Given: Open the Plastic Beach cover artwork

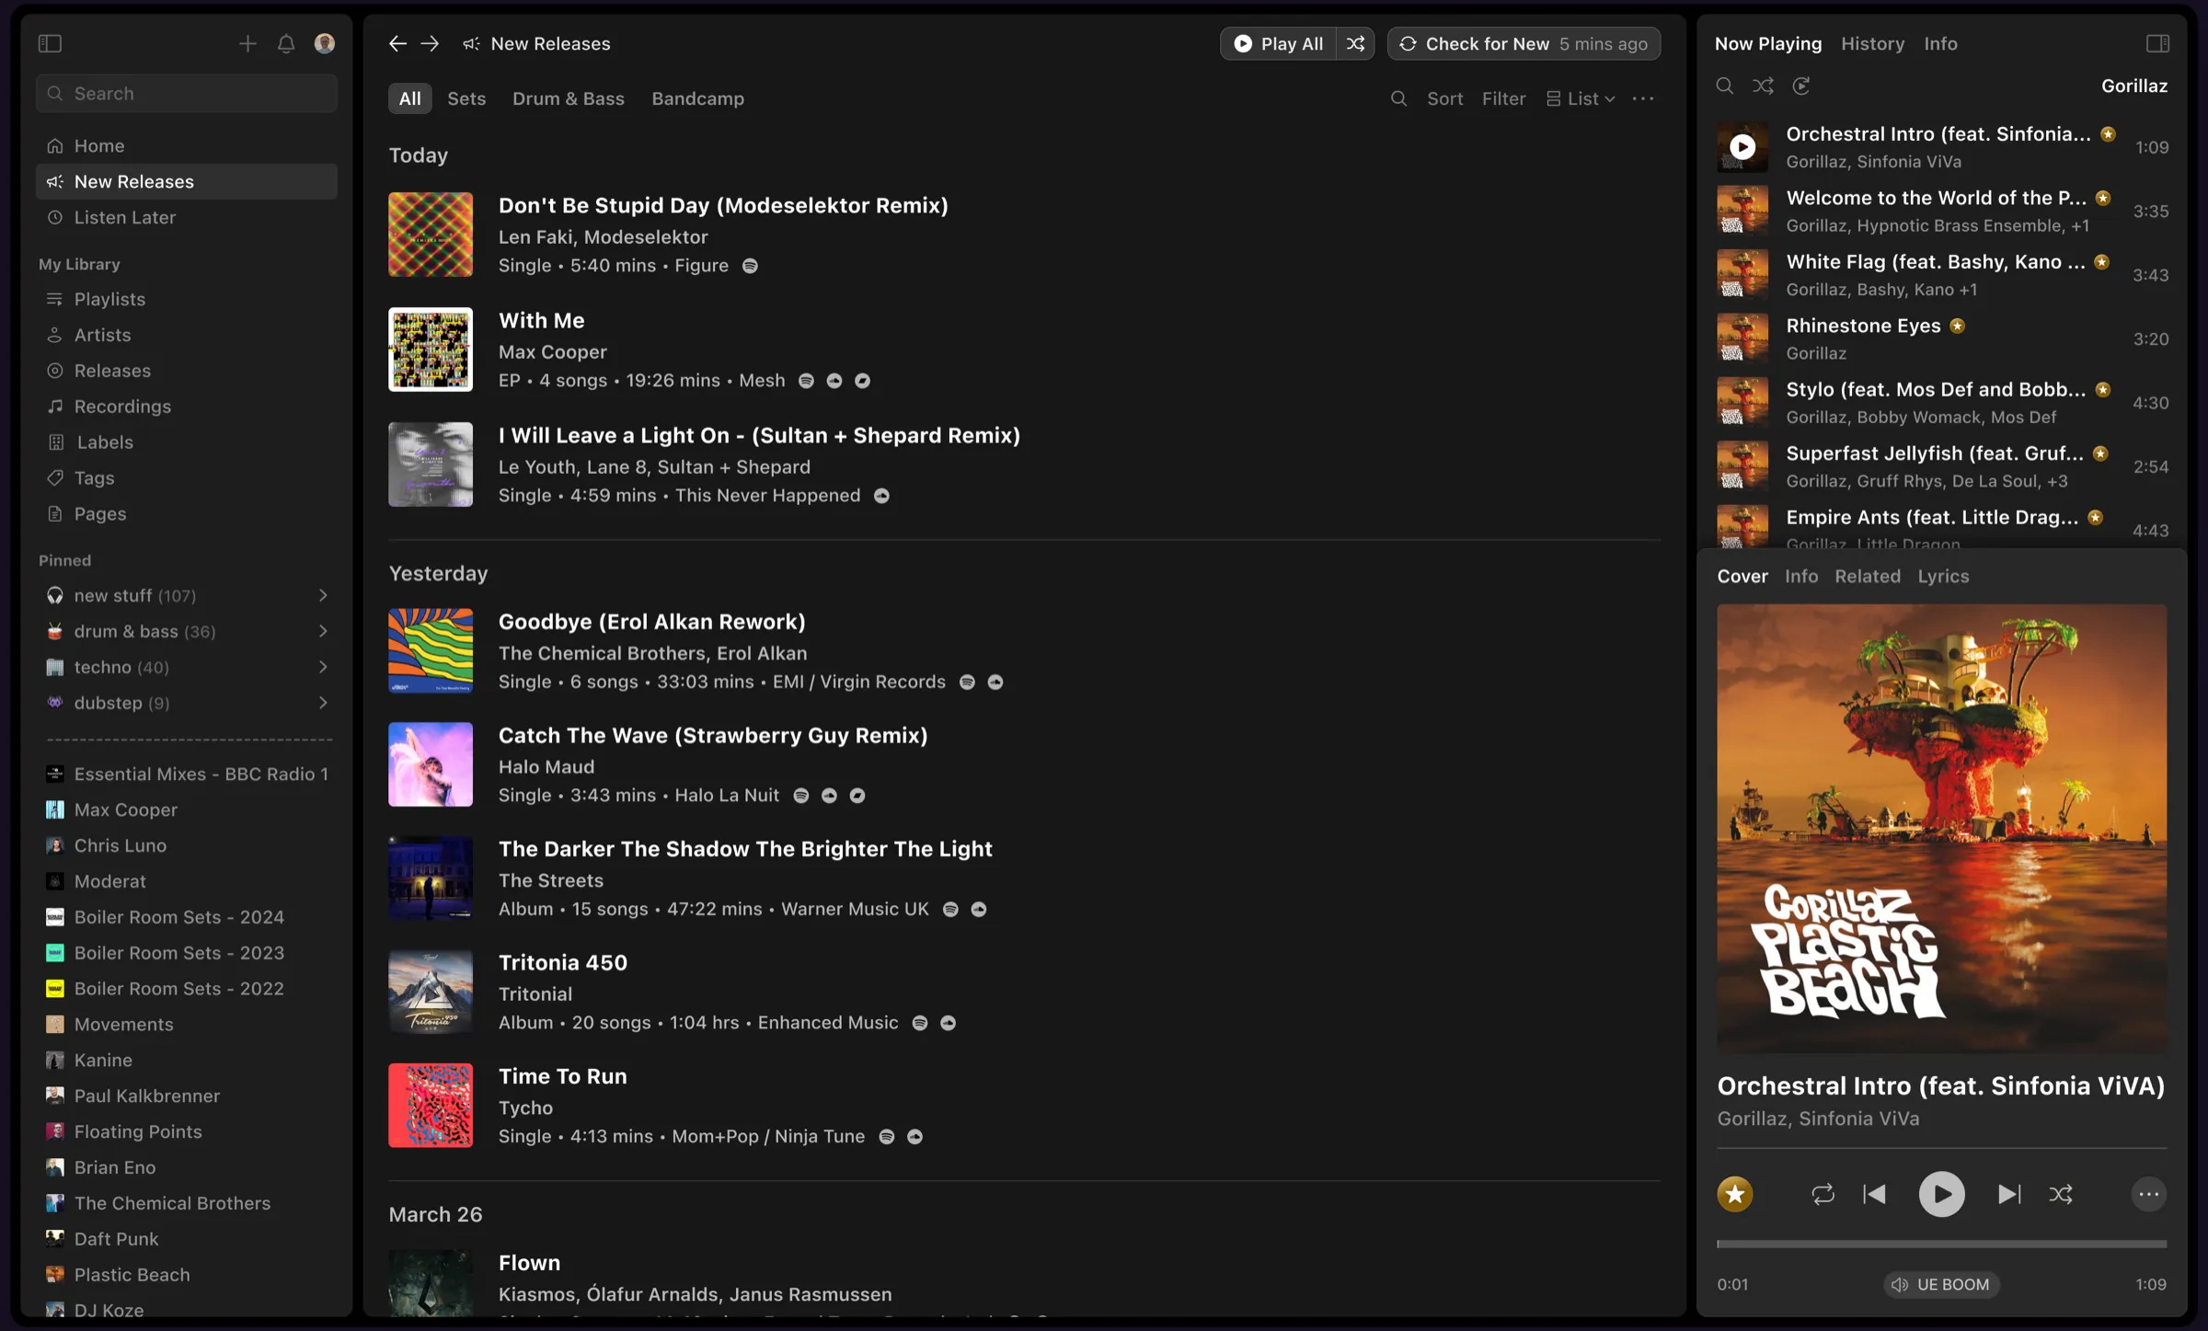Looking at the screenshot, I should [x=1941, y=829].
